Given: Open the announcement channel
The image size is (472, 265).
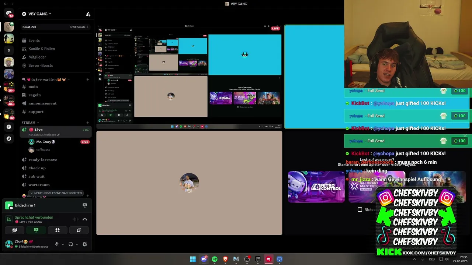Looking at the screenshot, I should click(55, 103).
